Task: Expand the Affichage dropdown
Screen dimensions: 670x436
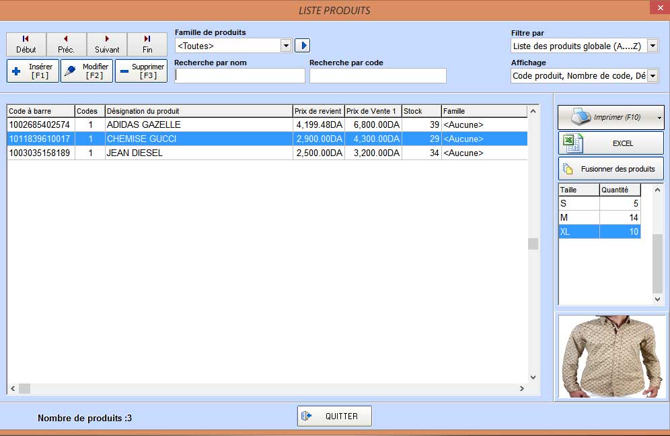Action: [x=653, y=76]
